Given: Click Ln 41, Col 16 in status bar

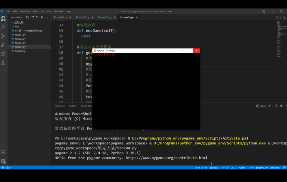Looking at the screenshot, I should tap(201, 168).
